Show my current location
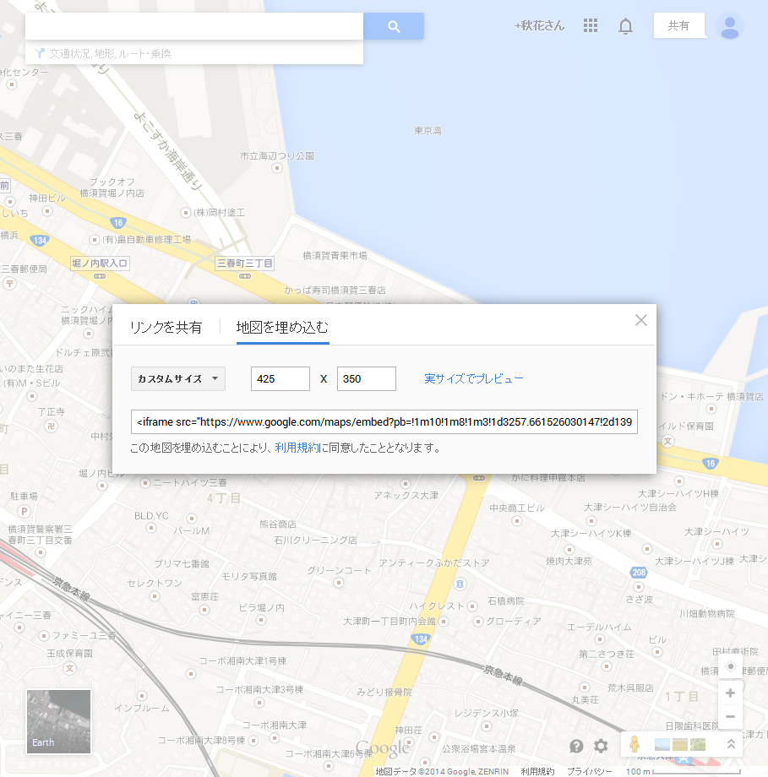 (x=730, y=666)
